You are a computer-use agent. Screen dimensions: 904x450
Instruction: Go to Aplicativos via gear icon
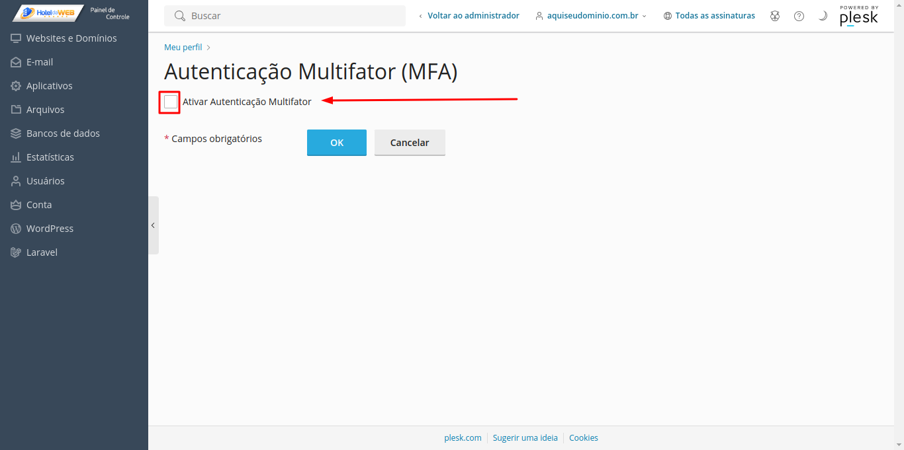[17, 86]
